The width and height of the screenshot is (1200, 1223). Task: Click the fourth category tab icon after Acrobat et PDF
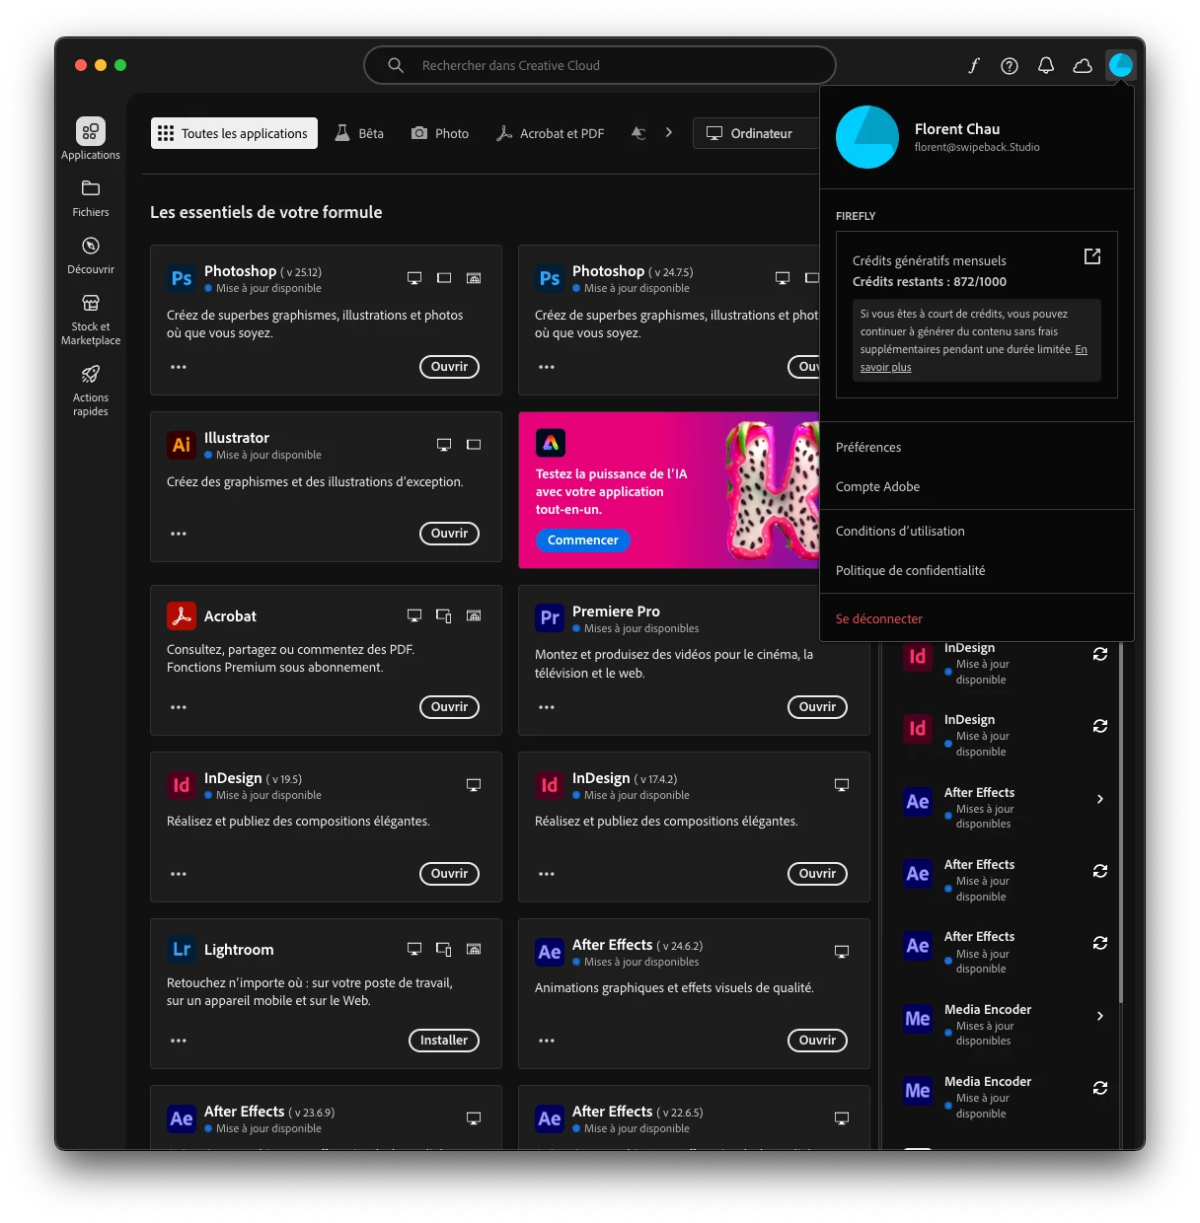(638, 133)
